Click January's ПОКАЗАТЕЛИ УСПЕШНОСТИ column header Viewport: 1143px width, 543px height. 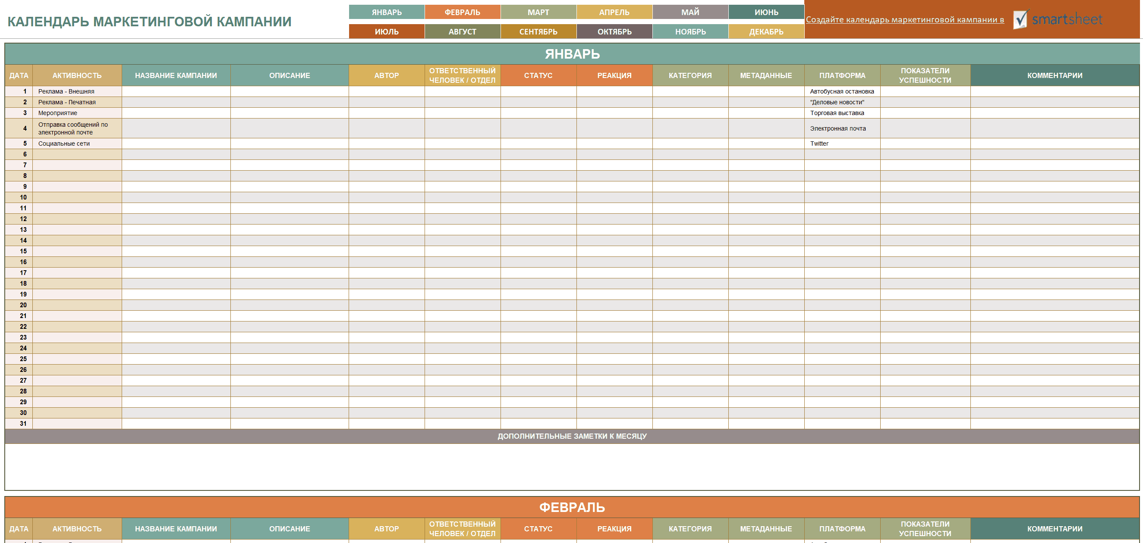[x=925, y=75]
